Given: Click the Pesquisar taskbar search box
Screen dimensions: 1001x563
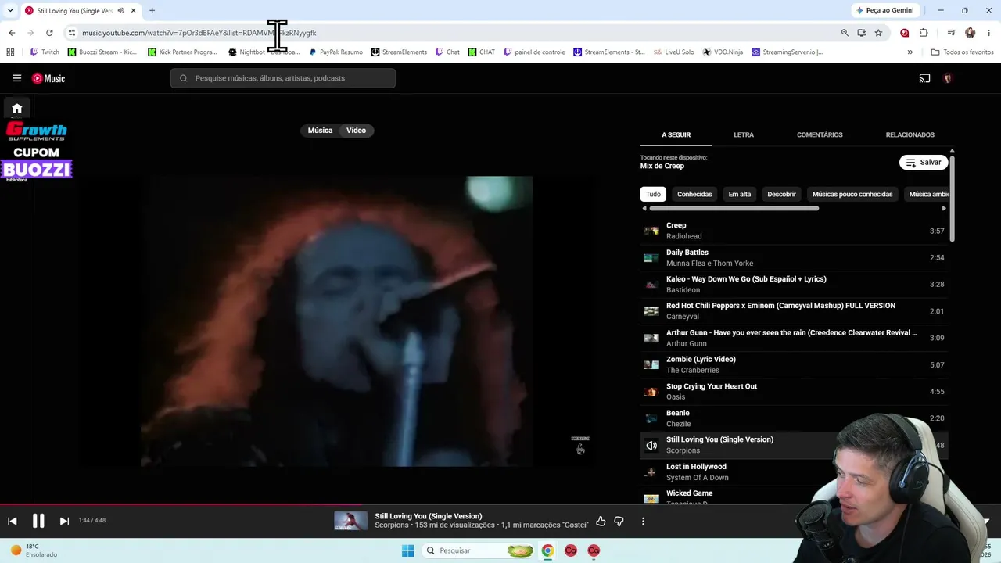Looking at the screenshot, I should (479, 550).
